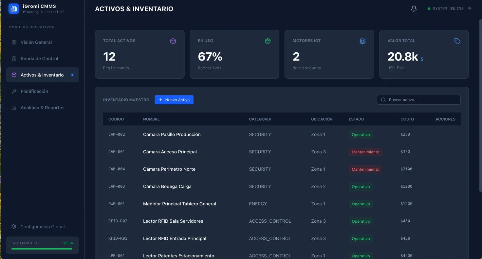Go to Ronda de Control
Viewport: 482px width, 259px height.
pos(39,59)
